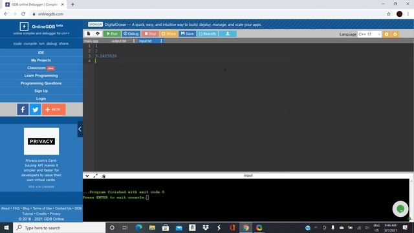Start debugging with the Debug button
Screen dimensions: 414x233
(x=131, y=34)
